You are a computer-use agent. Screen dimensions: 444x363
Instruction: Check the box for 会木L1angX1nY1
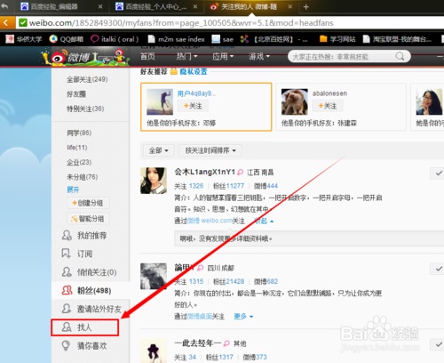438,173
